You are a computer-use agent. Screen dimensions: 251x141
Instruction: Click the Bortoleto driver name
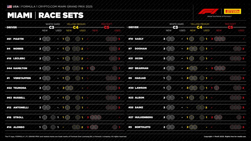tap(143, 127)
